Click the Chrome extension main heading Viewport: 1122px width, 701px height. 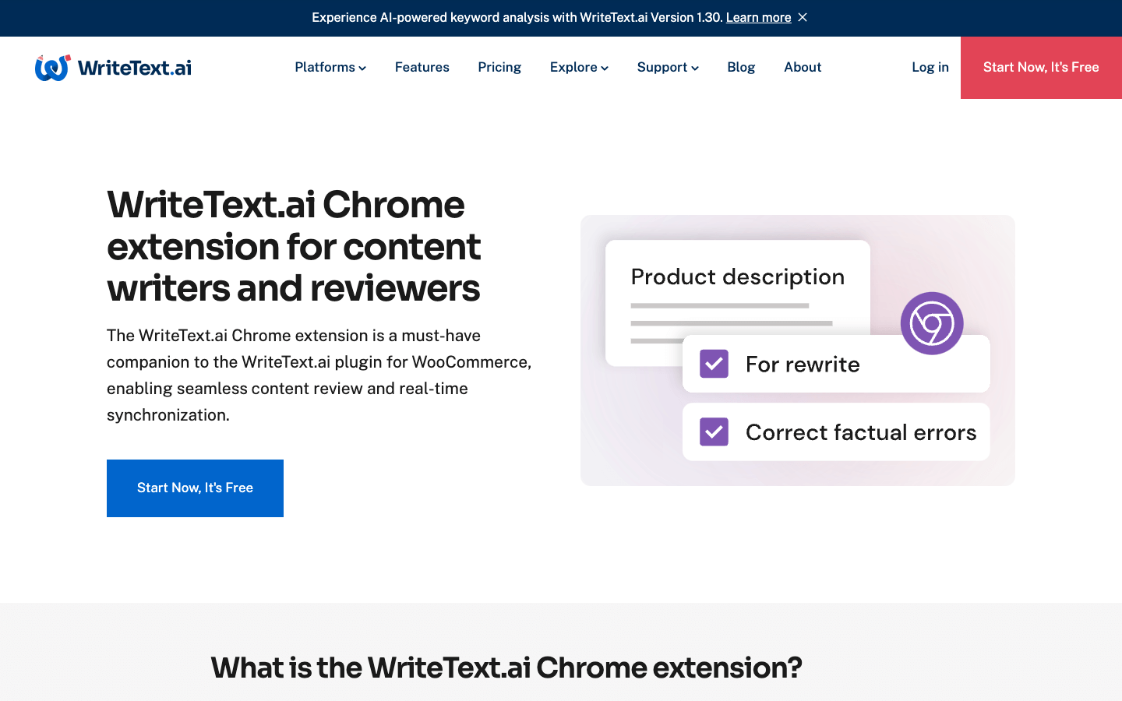coord(294,246)
